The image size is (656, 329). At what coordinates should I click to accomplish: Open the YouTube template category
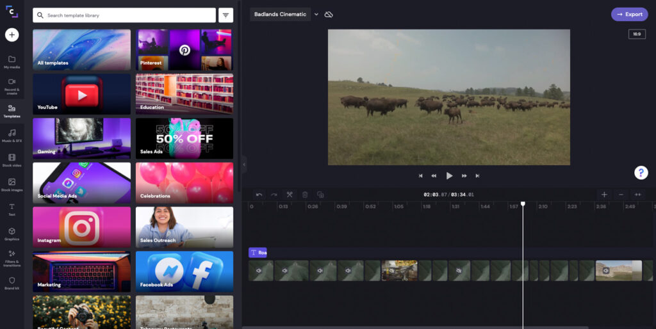81,94
